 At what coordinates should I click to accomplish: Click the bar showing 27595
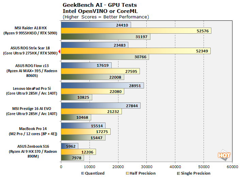[x=100, y=71]
